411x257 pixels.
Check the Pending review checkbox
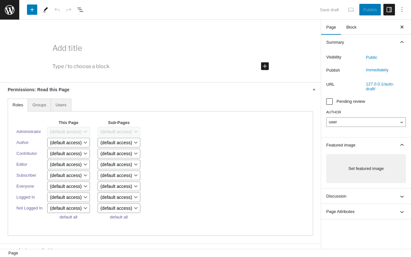tap(329, 102)
